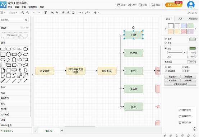
Task: Toggle the 线型 line checkbox
Action: [166, 48]
